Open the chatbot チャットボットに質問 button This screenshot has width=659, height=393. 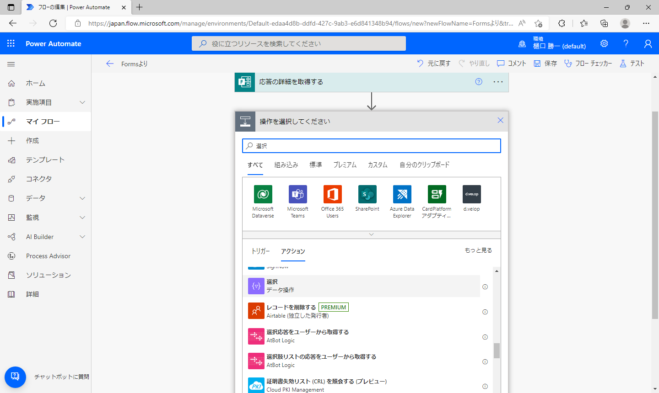[x=15, y=377]
